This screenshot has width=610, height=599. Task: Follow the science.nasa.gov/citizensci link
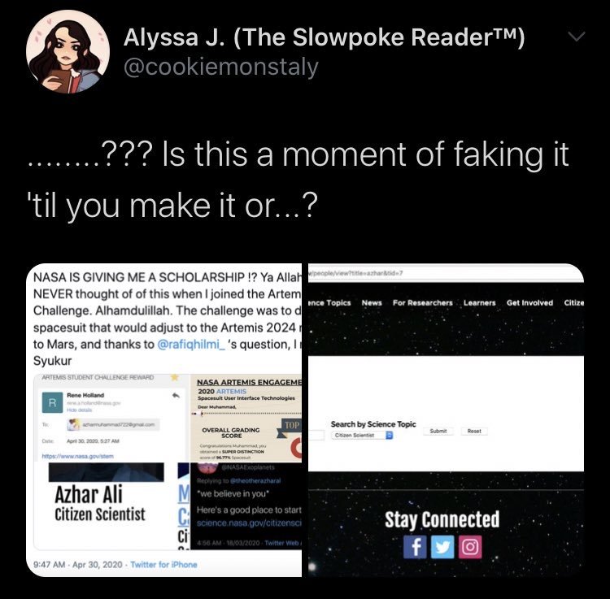[x=249, y=523]
